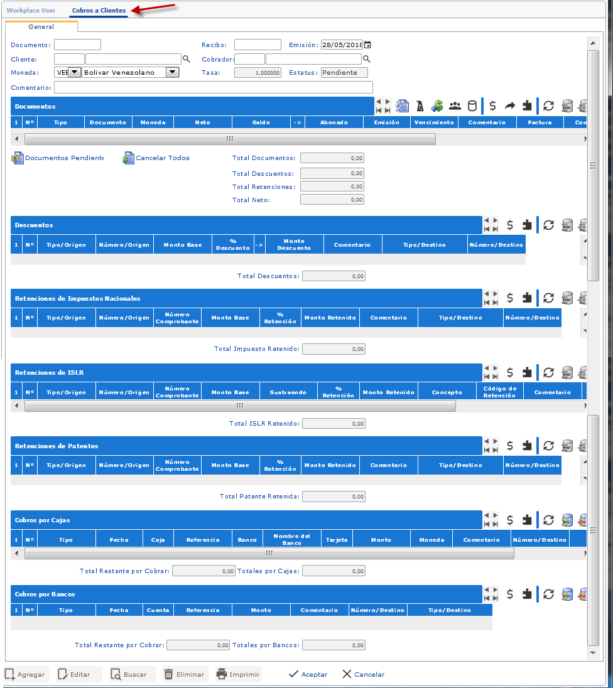The width and height of the screenshot is (613, 688).
Task: Click the database export icon in Documentos toolbar
Action: [x=567, y=105]
